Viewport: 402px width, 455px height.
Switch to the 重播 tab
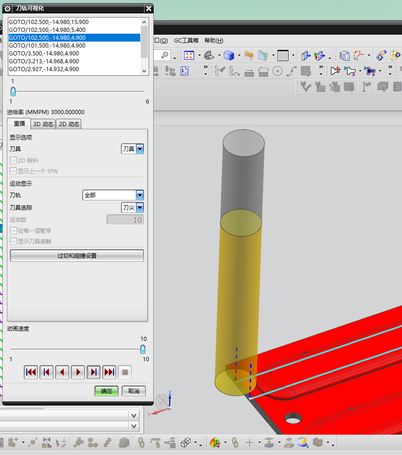pyautogui.click(x=19, y=124)
